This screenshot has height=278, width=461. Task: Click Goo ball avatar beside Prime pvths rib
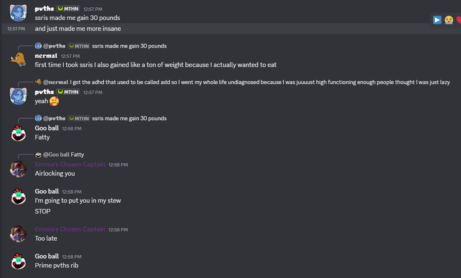18,261
